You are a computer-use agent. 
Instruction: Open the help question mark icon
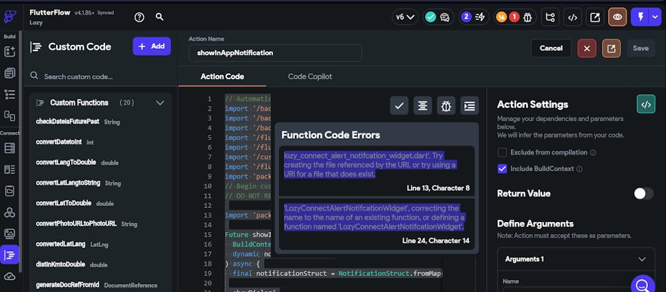pyautogui.click(x=139, y=17)
